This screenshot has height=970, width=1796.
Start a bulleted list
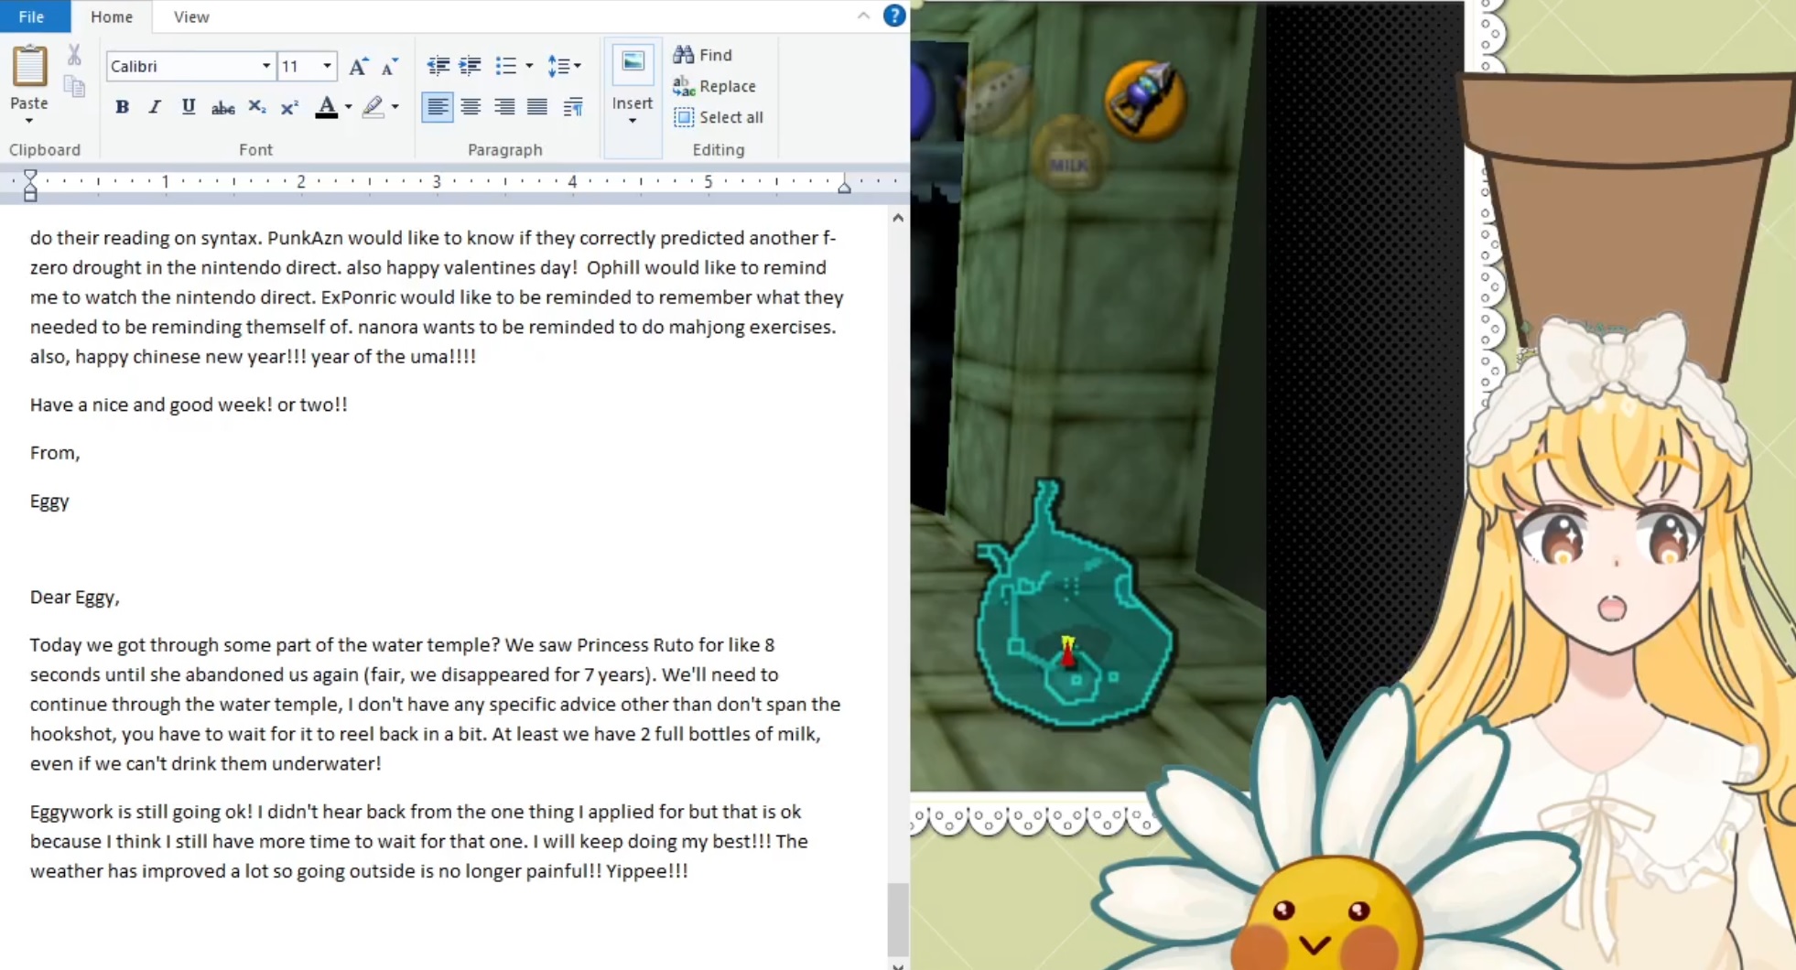505,66
